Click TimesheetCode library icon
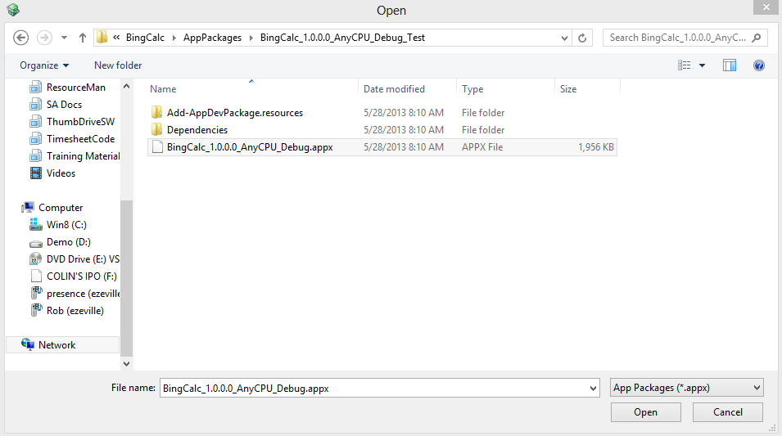Image resolution: width=782 pixels, height=436 pixels. point(35,138)
